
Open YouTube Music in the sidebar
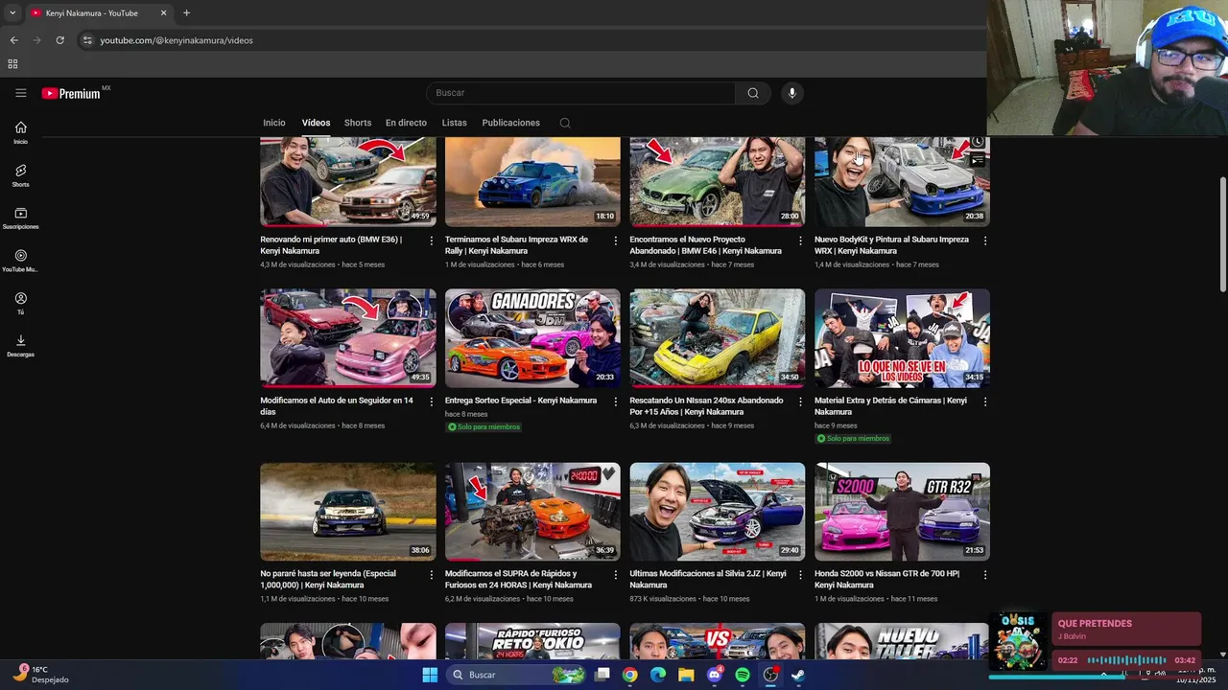(x=20, y=261)
